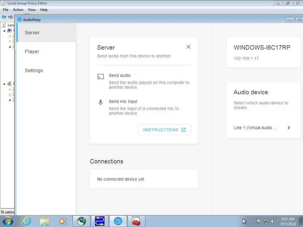Expand first subfolder under User Configuration
303x227 pixels.
[x=10, y=89]
